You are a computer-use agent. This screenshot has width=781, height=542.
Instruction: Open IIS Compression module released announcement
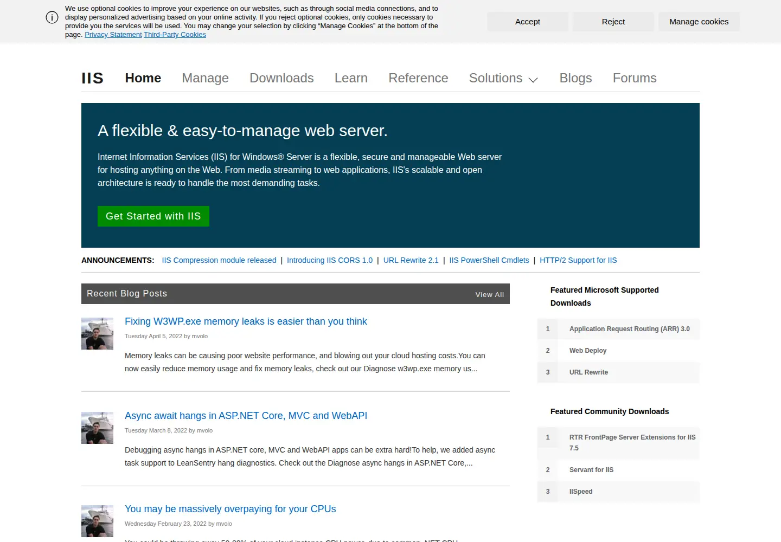point(219,260)
